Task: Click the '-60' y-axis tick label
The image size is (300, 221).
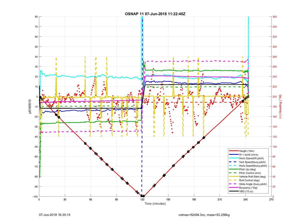Action: (x=35, y=157)
